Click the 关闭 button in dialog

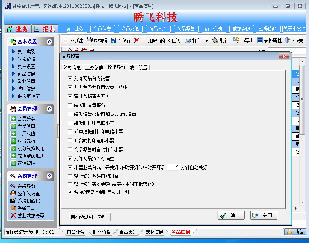point(263,215)
